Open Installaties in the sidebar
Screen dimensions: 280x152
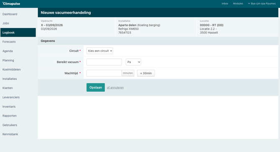(x=18, y=79)
